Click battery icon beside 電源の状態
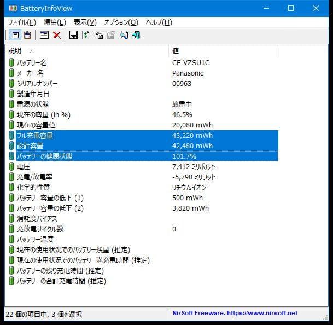 pyautogui.click(x=11, y=104)
